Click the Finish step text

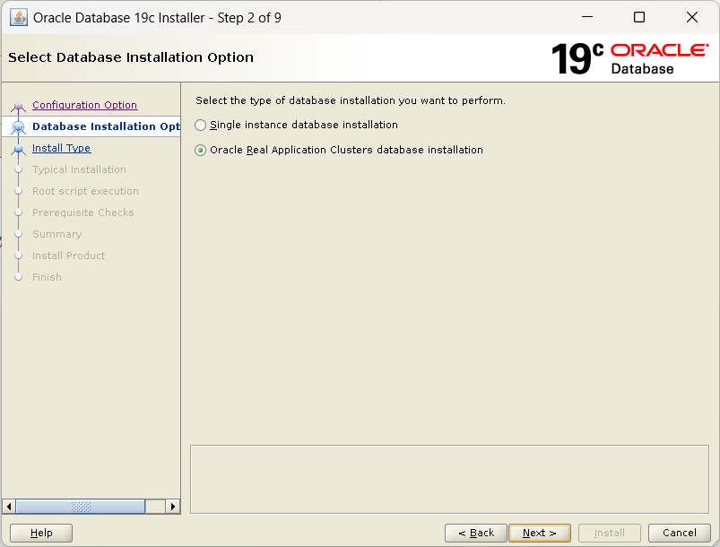(x=47, y=277)
